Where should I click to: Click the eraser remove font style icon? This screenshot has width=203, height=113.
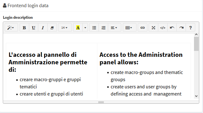coord(52,27)
